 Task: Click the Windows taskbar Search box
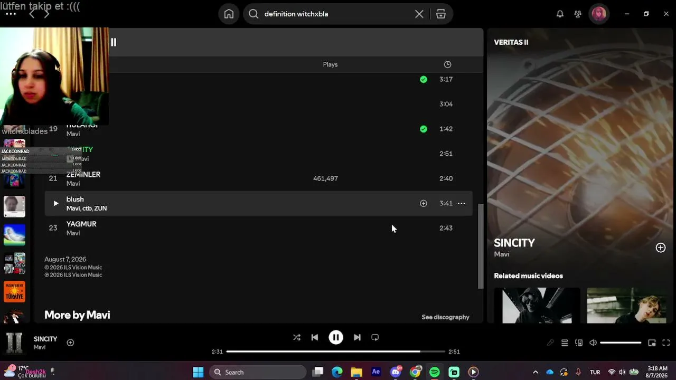(x=259, y=372)
